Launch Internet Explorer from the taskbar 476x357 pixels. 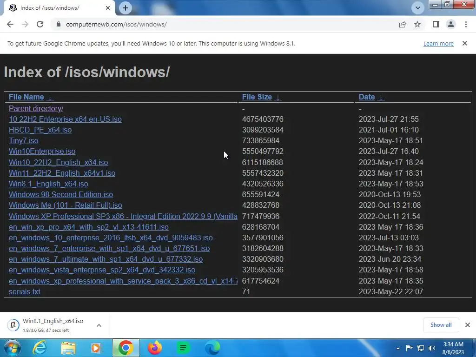(x=40, y=348)
